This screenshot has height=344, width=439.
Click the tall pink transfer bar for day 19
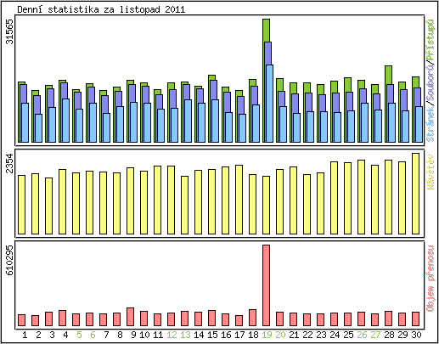pos(266,285)
